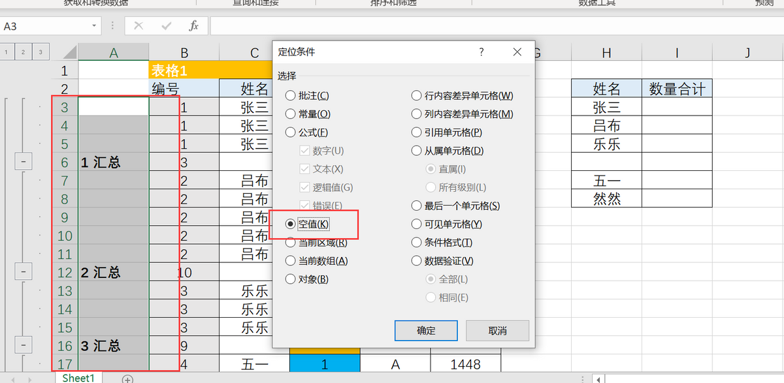The image size is (784, 383).
Task: Select column I header
Action: [677, 53]
